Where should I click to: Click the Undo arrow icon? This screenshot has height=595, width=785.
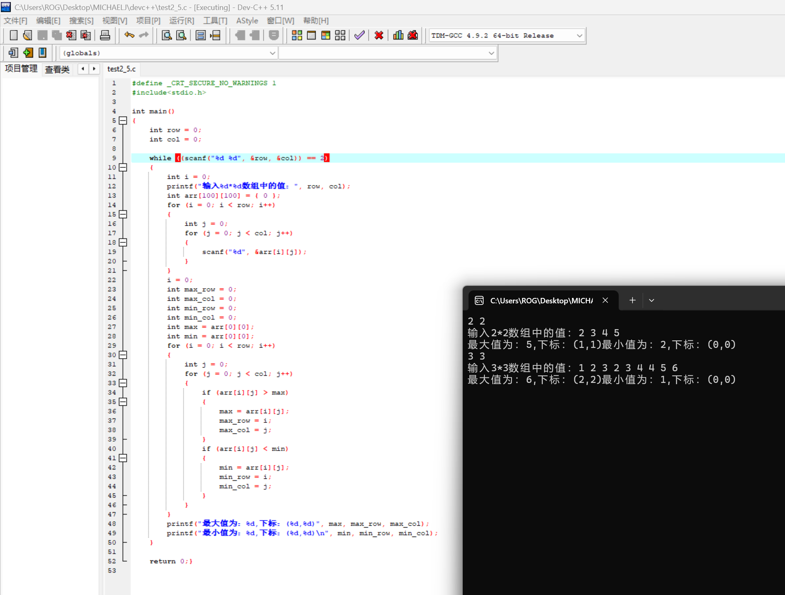129,35
